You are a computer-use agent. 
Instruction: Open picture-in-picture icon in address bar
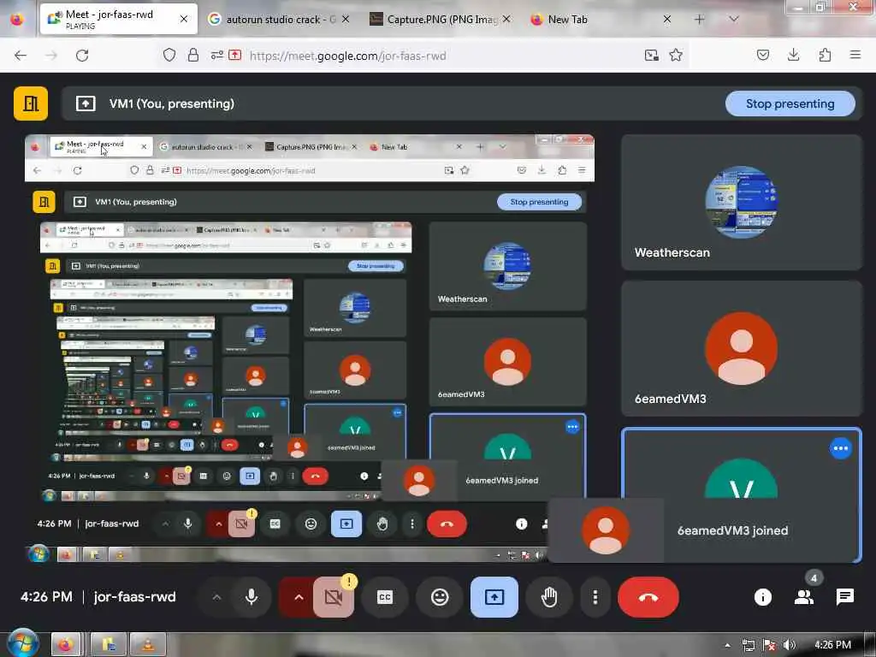pyautogui.click(x=651, y=55)
